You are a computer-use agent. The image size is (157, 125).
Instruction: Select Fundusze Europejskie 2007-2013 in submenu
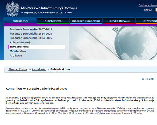tap(31, 29)
